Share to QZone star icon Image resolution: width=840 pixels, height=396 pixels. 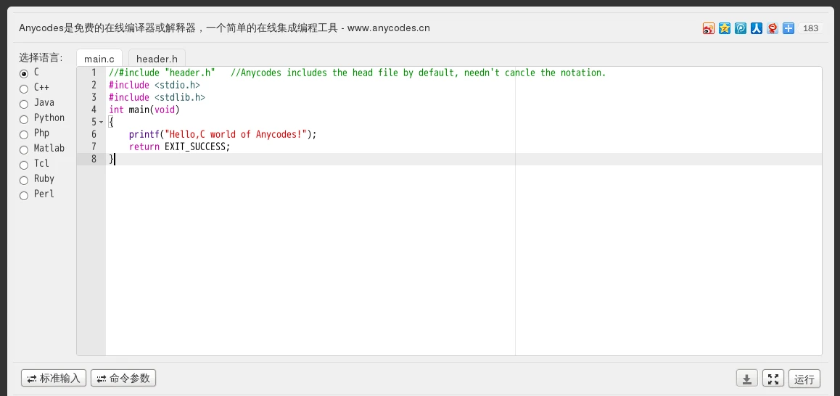(x=724, y=28)
